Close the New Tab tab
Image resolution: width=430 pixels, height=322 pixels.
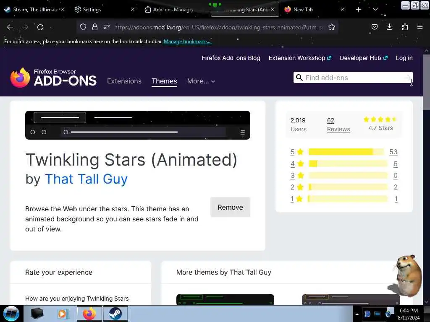343,9
